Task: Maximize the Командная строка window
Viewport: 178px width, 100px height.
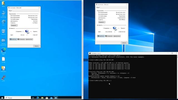Action: click(172, 53)
